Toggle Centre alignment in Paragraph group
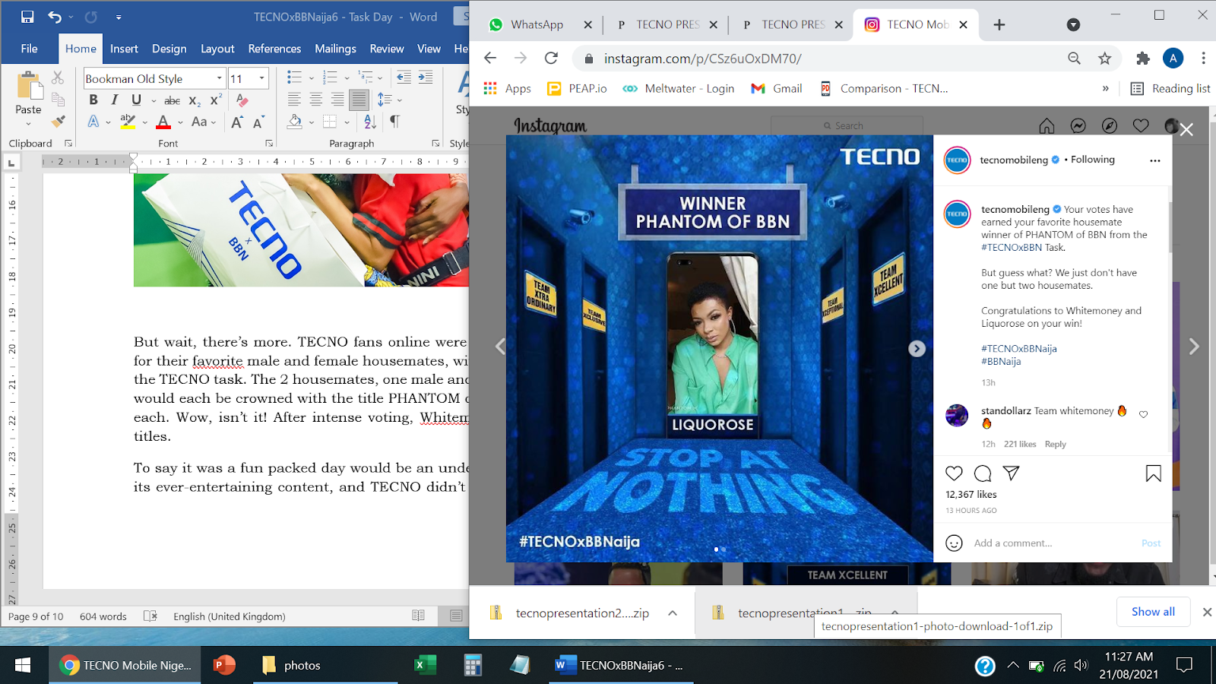Image resolution: width=1216 pixels, height=684 pixels. coord(315,100)
